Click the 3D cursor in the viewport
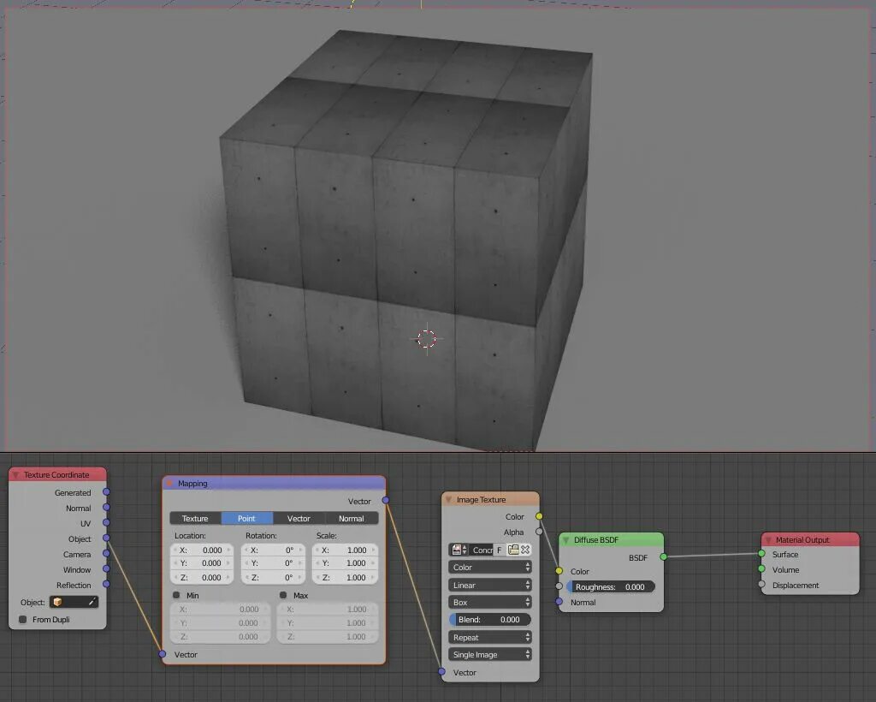The width and height of the screenshot is (876, 702). (427, 339)
